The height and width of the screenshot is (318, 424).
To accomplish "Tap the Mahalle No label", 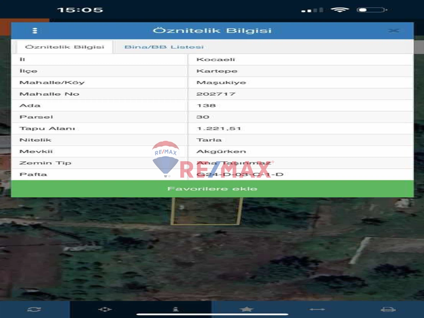I will 49,94.
